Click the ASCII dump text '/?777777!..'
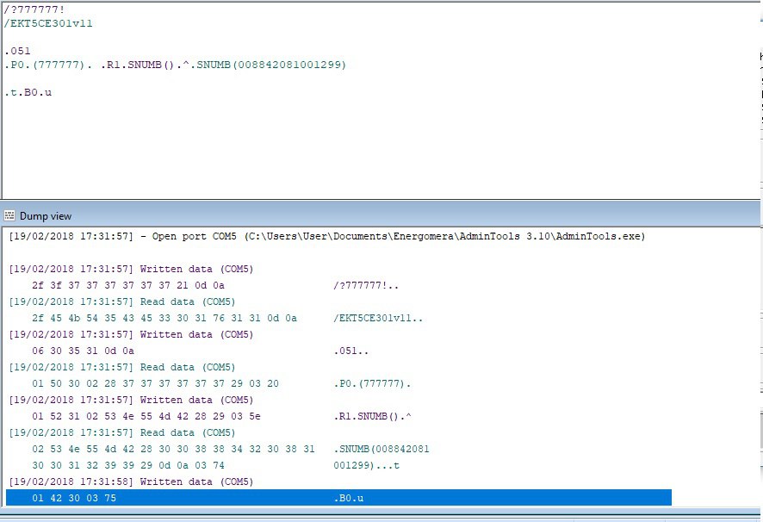Screen dimensions: 763x522 point(366,285)
